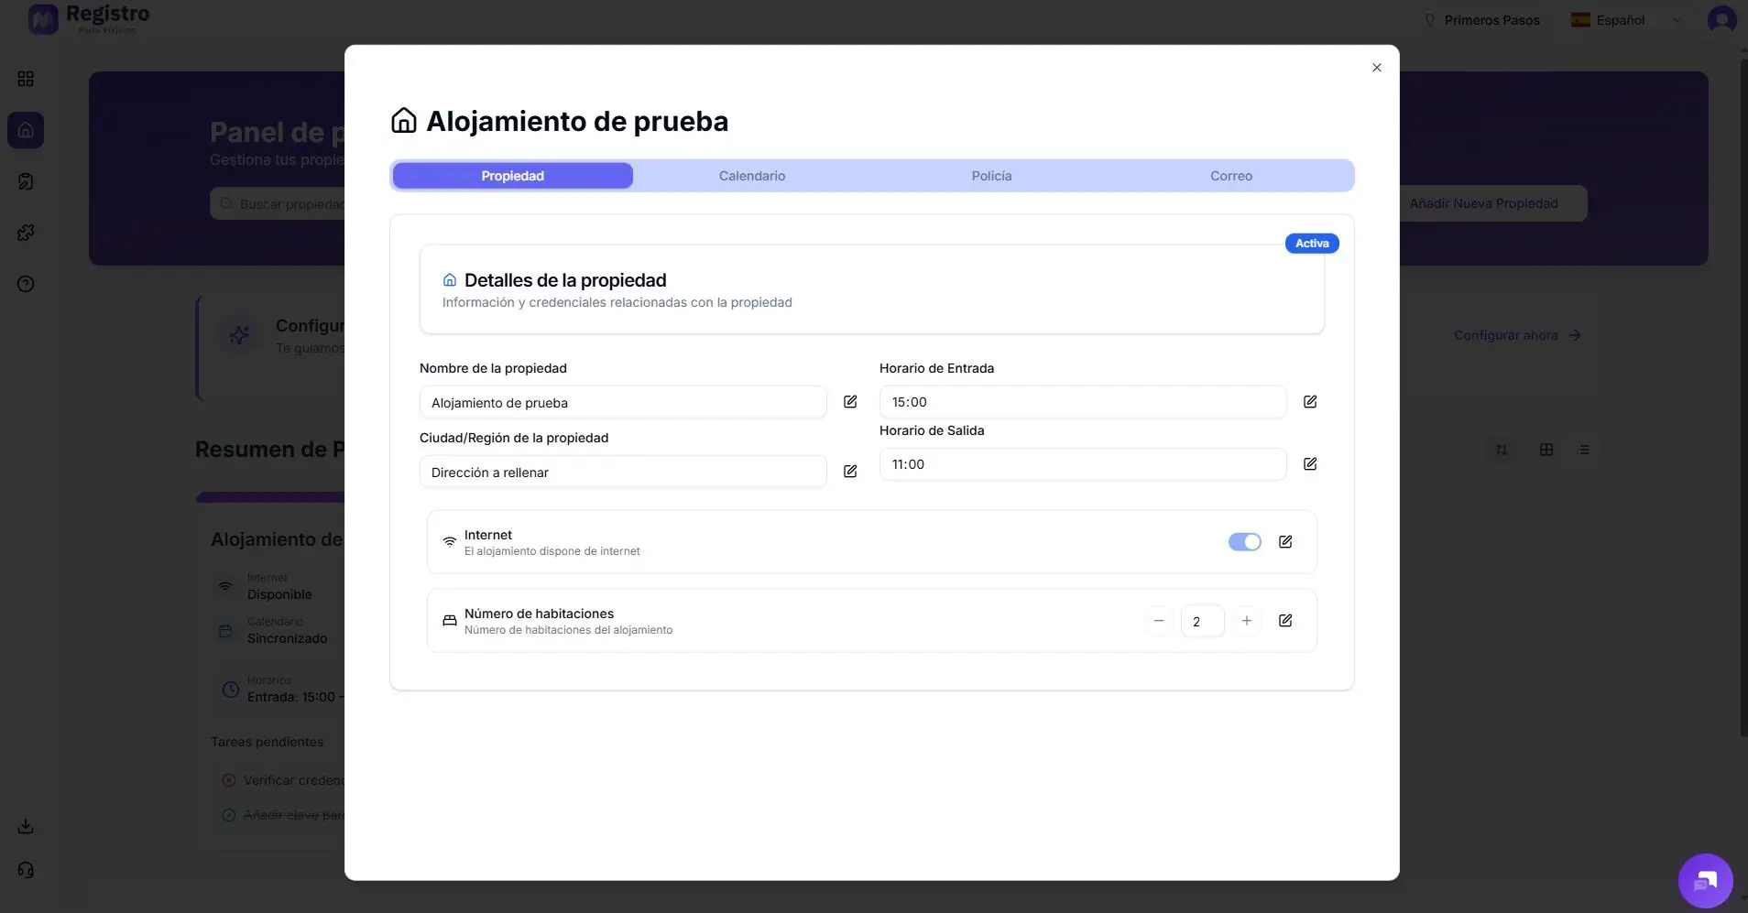Click the download icon at sidebar bottom
Image resolution: width=1748 pixels, height=913 pixels.
click(x=24, y=825)
